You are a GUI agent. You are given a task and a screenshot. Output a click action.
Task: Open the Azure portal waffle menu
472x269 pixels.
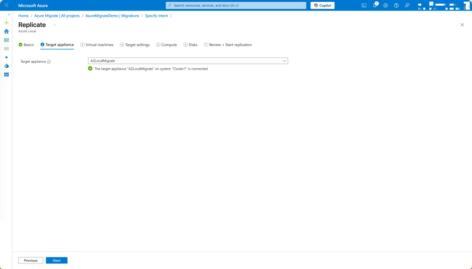coord(6,5)
